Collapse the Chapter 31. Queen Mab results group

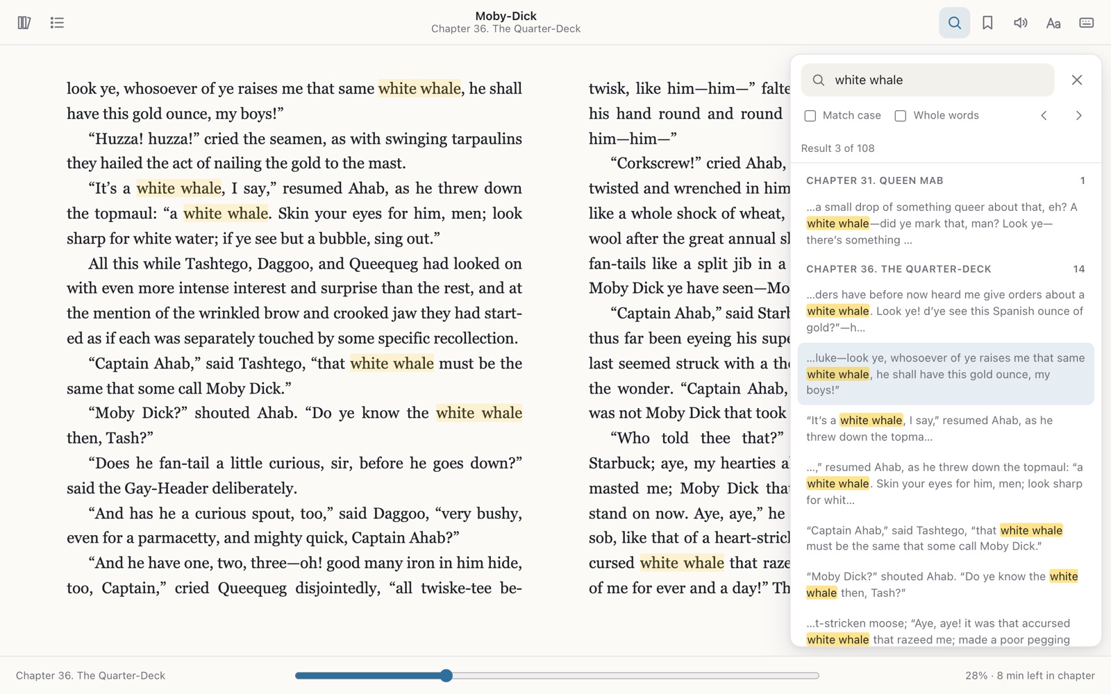pos(946,180)
